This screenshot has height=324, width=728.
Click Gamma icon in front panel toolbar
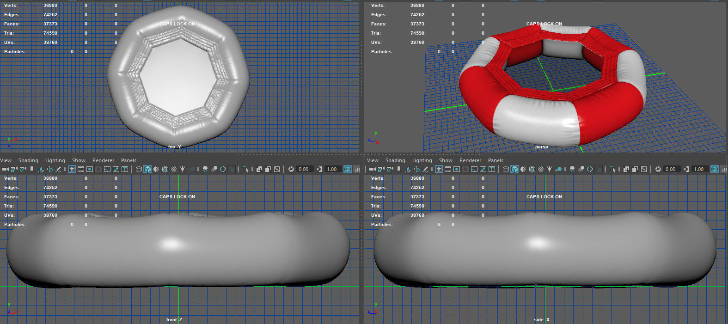click(319, 169)
